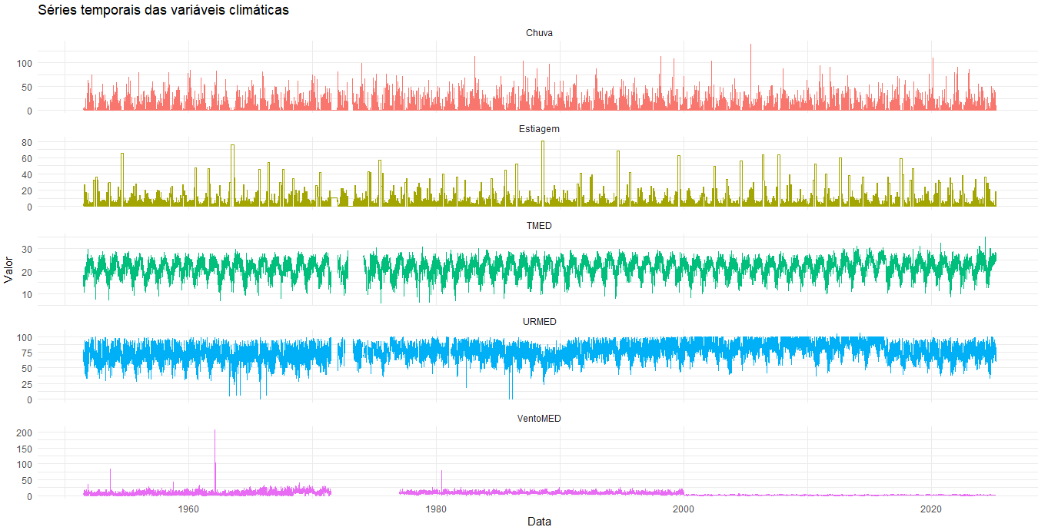This screenshot has width=1038, height=527.
Task: Select the 1960 tick on the x-axis
Action: [x=188, y=509]
